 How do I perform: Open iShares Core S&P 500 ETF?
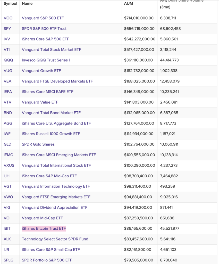45,39
